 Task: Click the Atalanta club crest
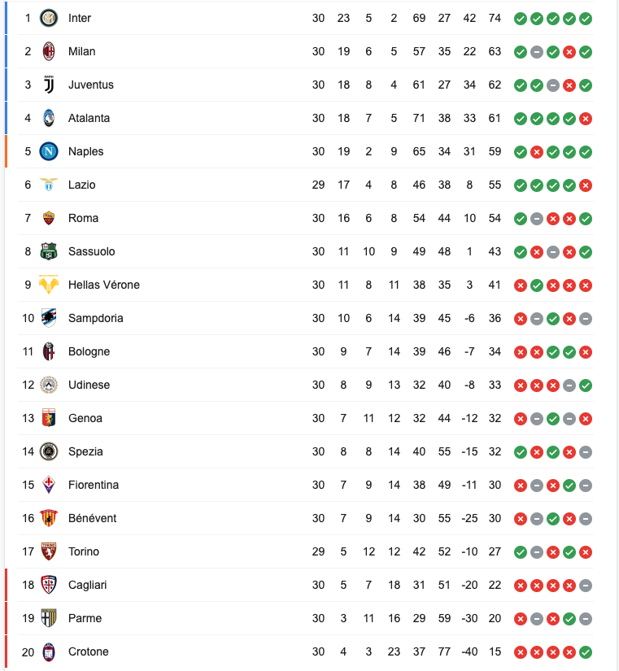coord(49,118)
